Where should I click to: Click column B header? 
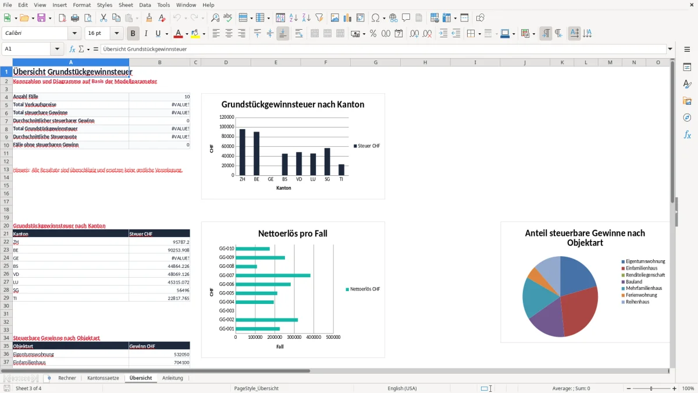coord(159,62)
